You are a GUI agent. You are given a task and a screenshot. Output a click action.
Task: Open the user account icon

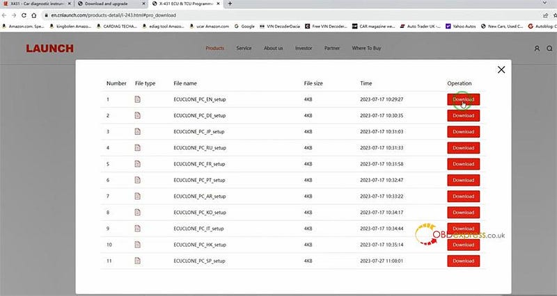[537, 49]
